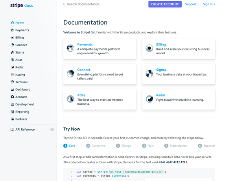Open the Billing card title link
The image size is (236, 181).
(161, 44)
